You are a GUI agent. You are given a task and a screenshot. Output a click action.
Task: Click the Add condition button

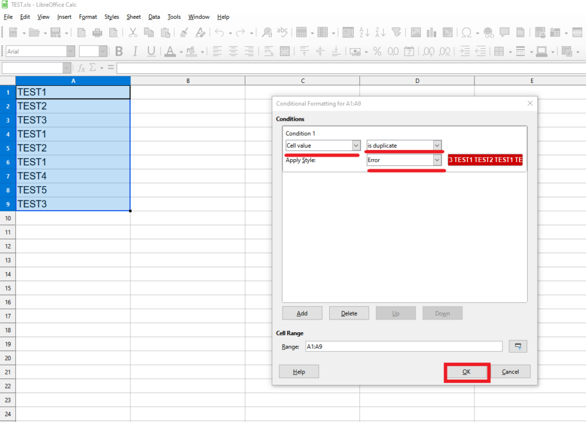coord(302,313)
